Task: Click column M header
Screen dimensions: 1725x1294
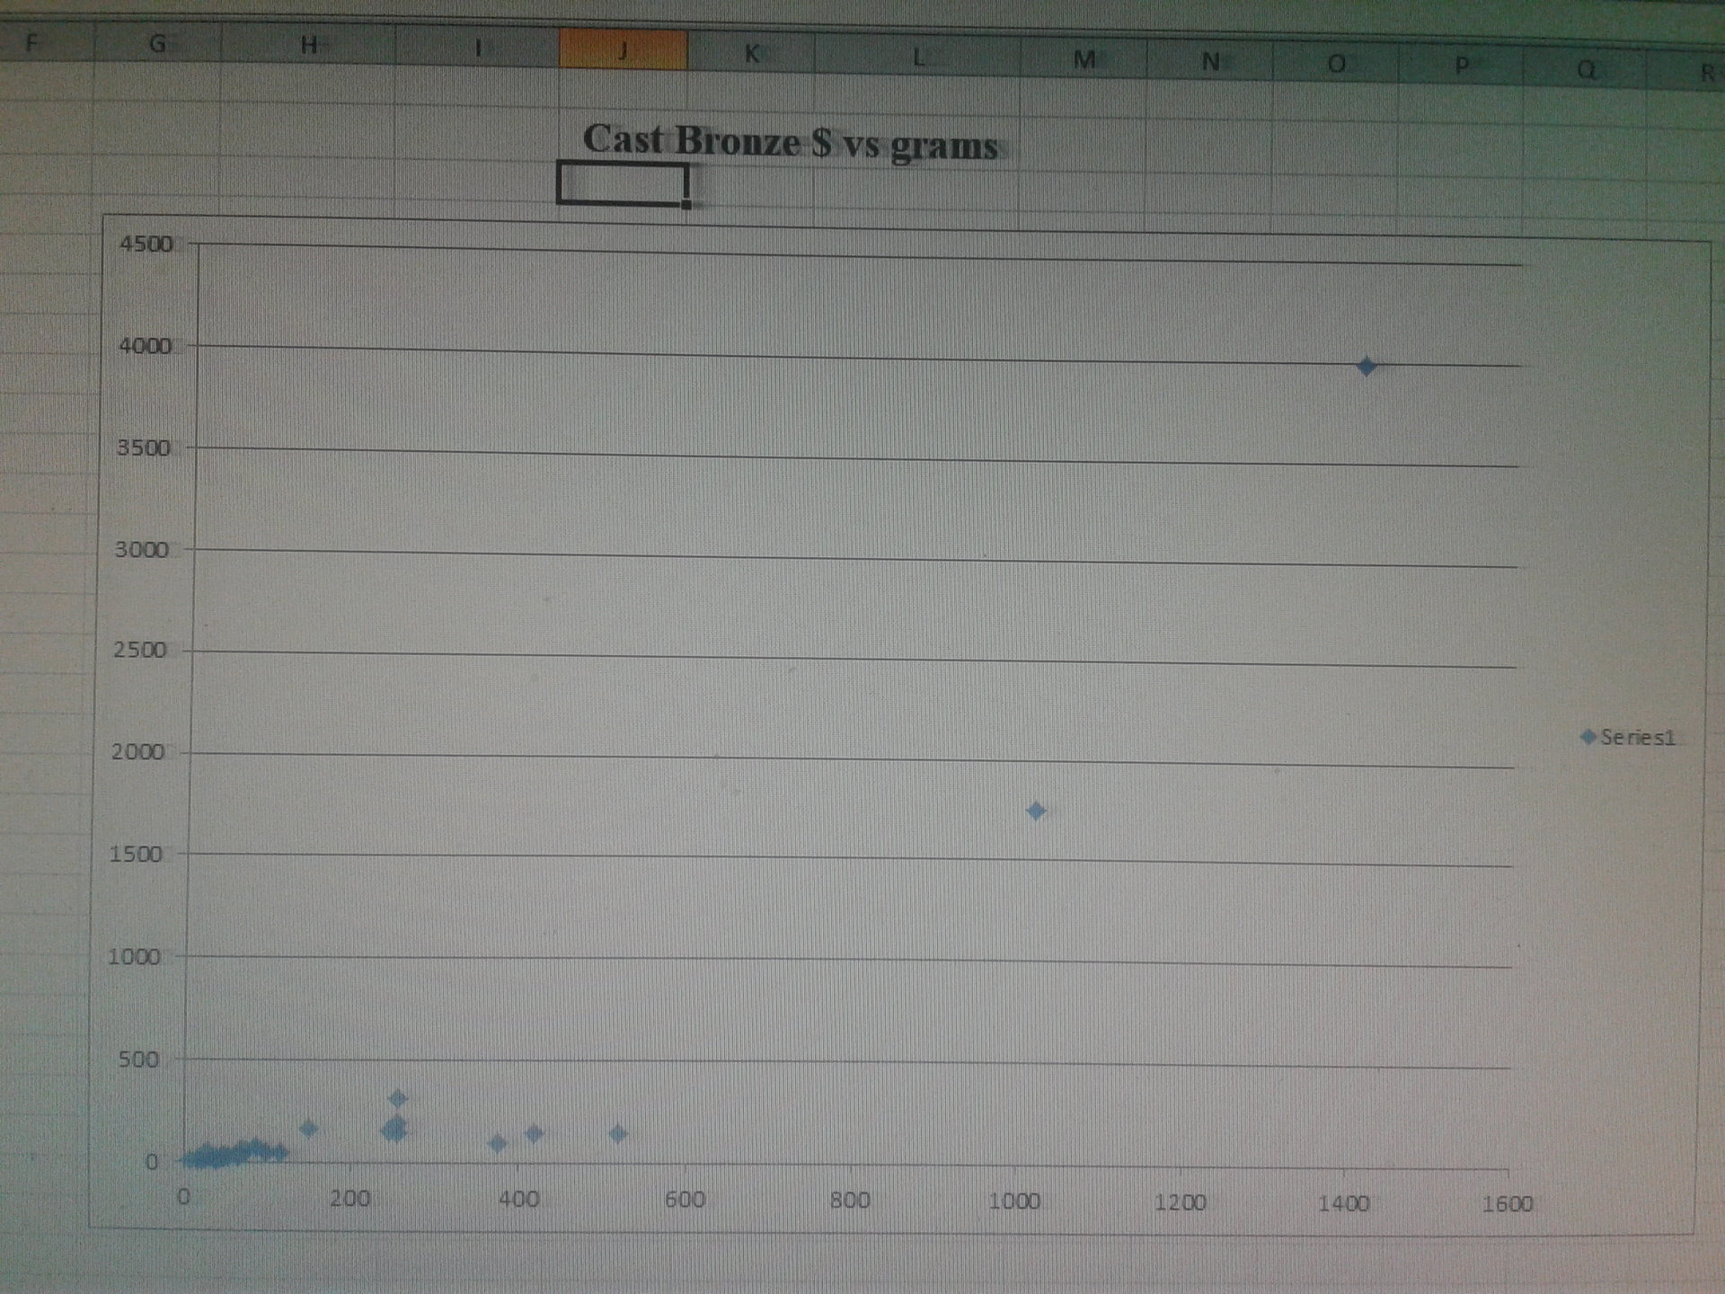Action: (1084, 60)
